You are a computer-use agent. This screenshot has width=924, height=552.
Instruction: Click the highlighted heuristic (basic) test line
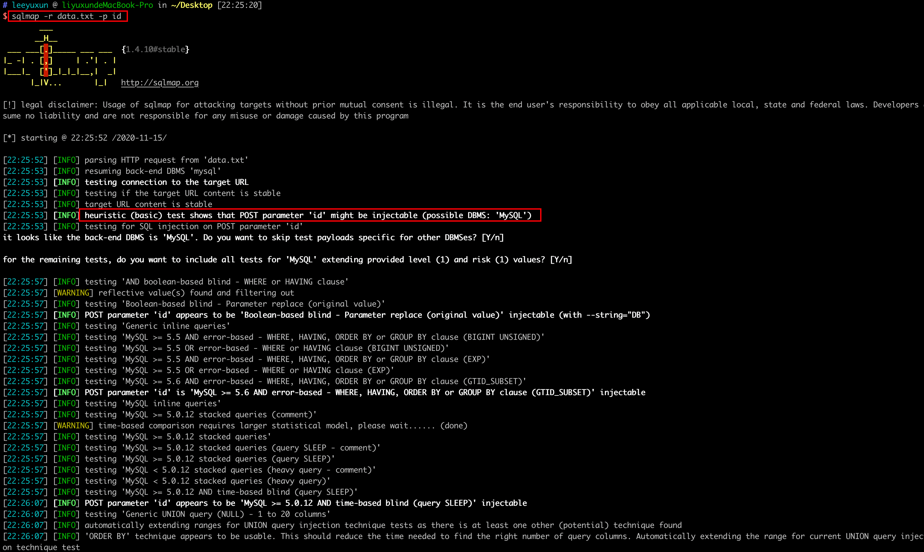[308, 215]
